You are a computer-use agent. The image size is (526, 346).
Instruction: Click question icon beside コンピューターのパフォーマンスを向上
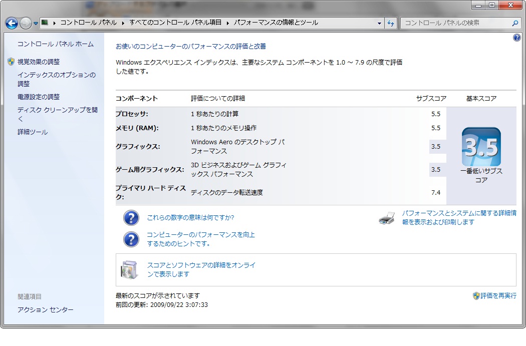[131, 239]
